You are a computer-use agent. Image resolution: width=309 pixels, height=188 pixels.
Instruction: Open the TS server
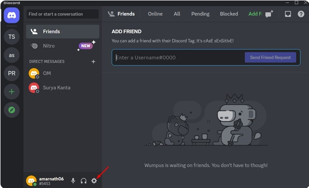(12, 37)
